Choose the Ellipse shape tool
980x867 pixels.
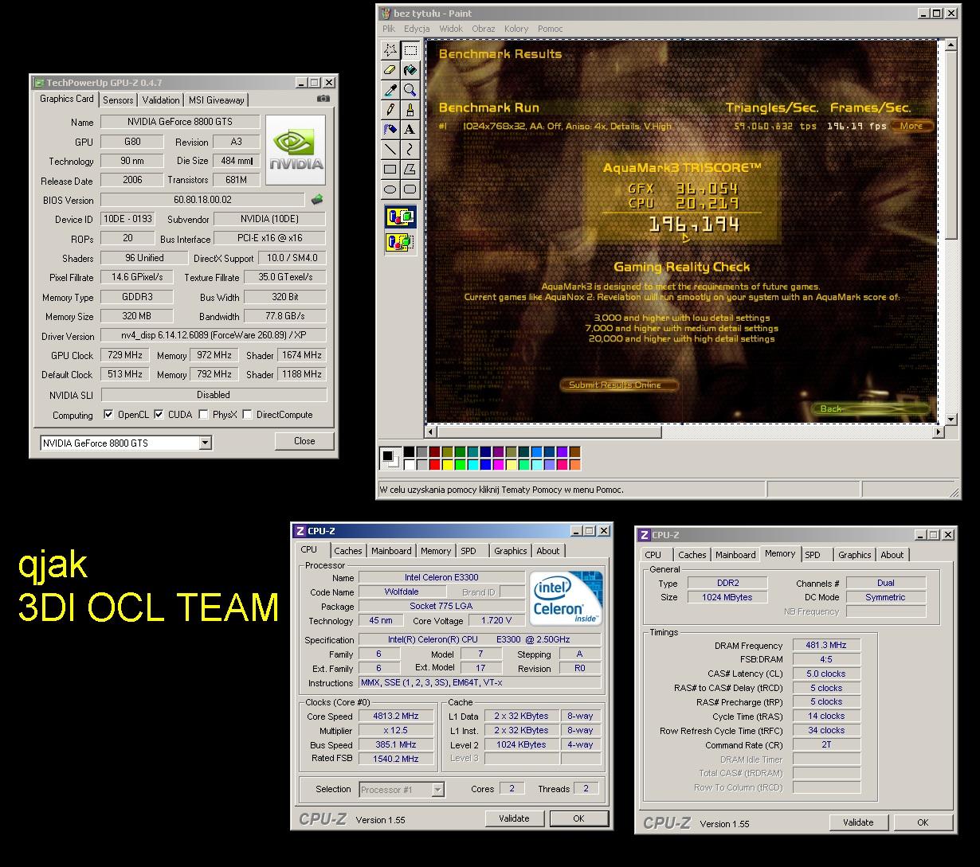pyautogui.click(x=390, y=189)
